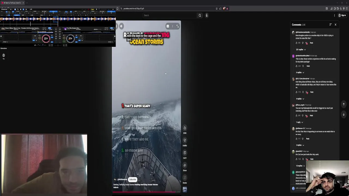Like the Short video thumbs-up icon
349x196 pixels.
click(185, 128)
